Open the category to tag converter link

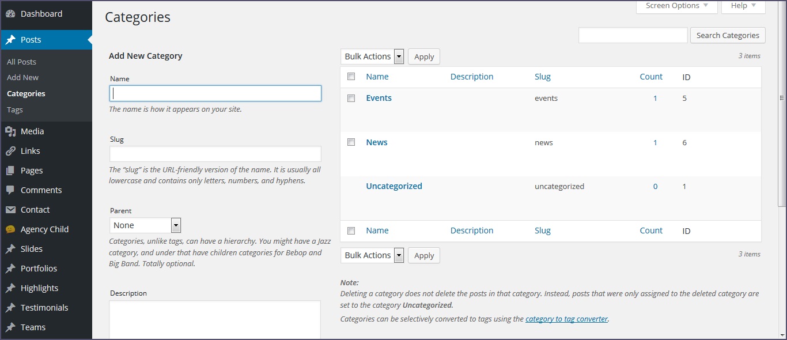(566, 319)
